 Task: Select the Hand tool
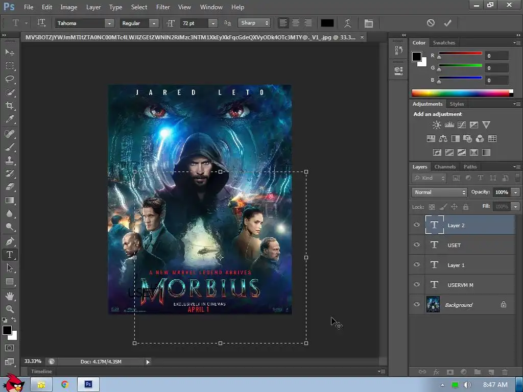(10, 296)
